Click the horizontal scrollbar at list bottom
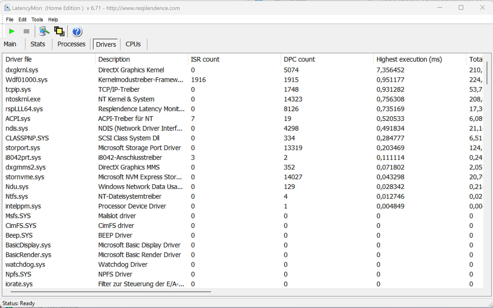 (x=111, y=292)
